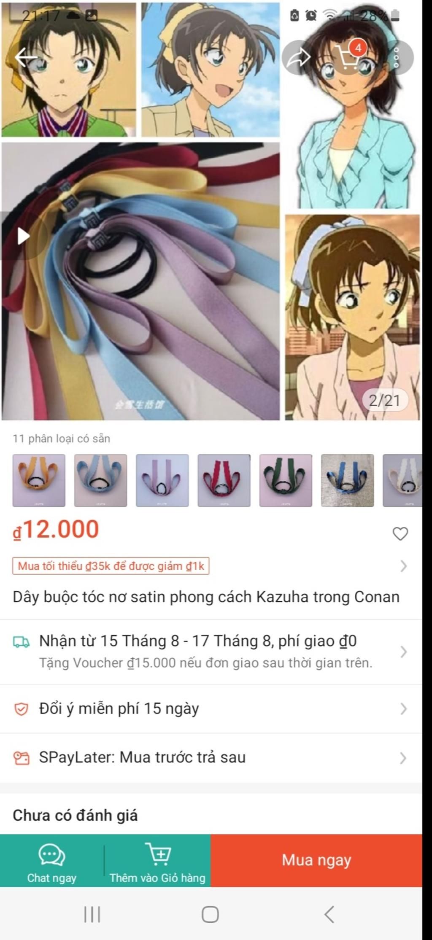The image size is (432, 940).
Task: Tap the Chat ngay chat bubble icon
Action: tap(51, 855)
